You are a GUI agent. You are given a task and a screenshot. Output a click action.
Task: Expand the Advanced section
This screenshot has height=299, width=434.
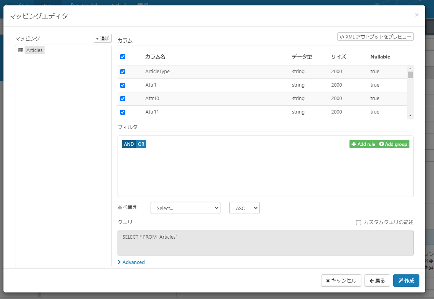point(131,262)
